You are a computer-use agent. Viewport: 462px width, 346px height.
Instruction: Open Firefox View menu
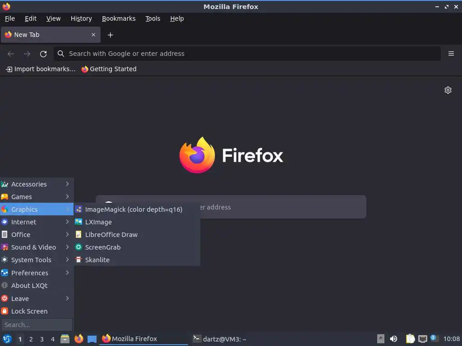[x=53, y=18]
